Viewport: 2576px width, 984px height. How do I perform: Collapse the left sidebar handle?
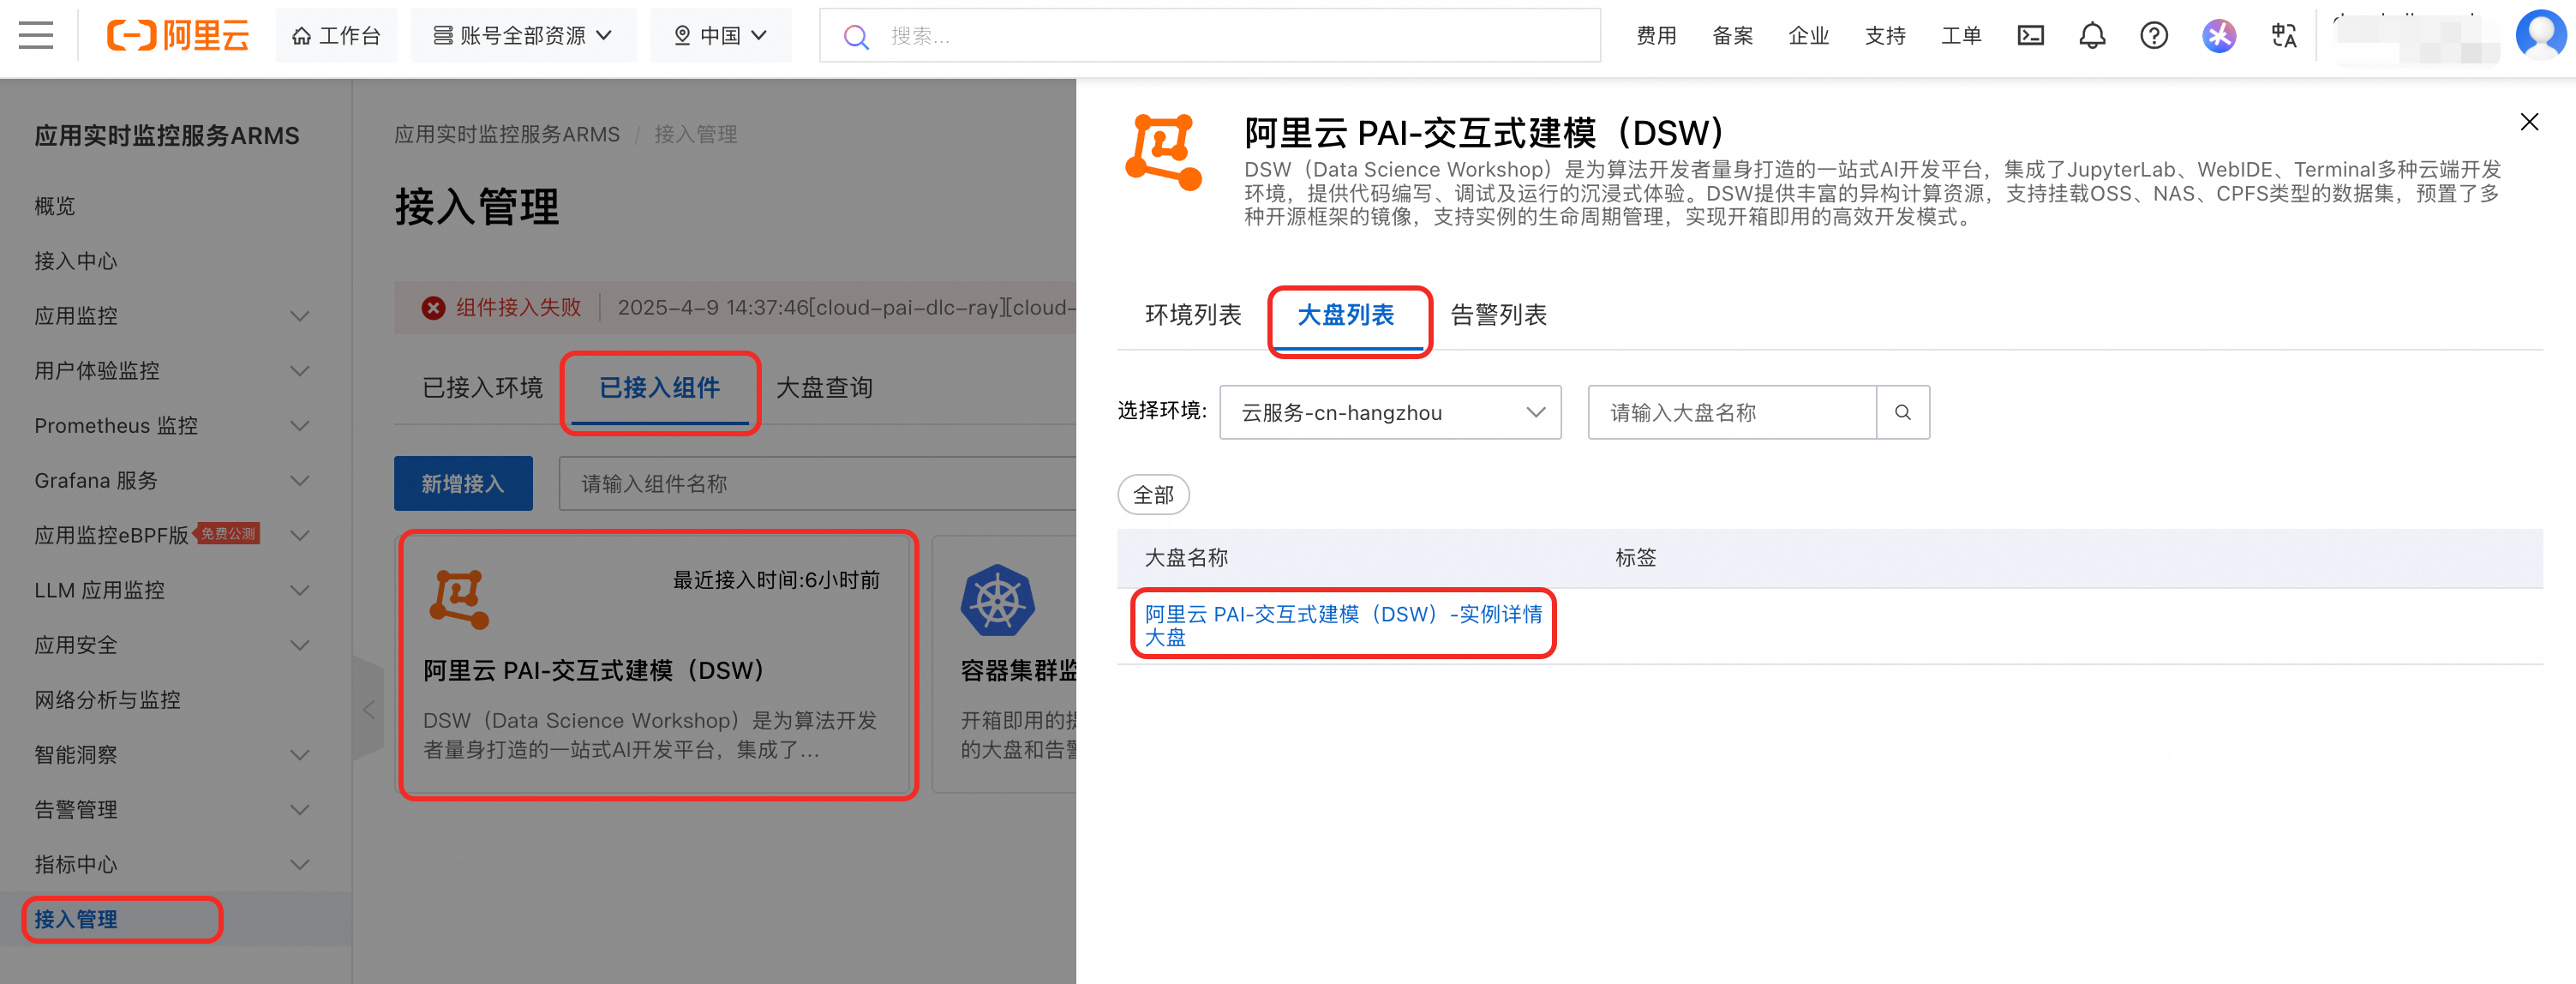pos(369,710)
